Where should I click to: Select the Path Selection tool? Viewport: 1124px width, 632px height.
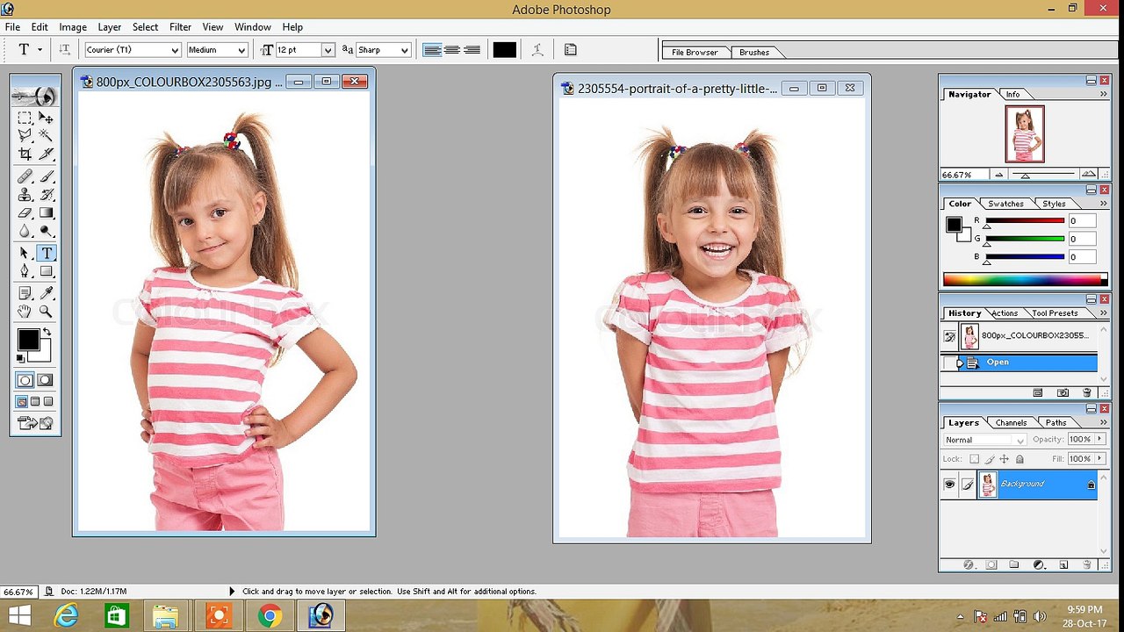(x=24, y=253)
